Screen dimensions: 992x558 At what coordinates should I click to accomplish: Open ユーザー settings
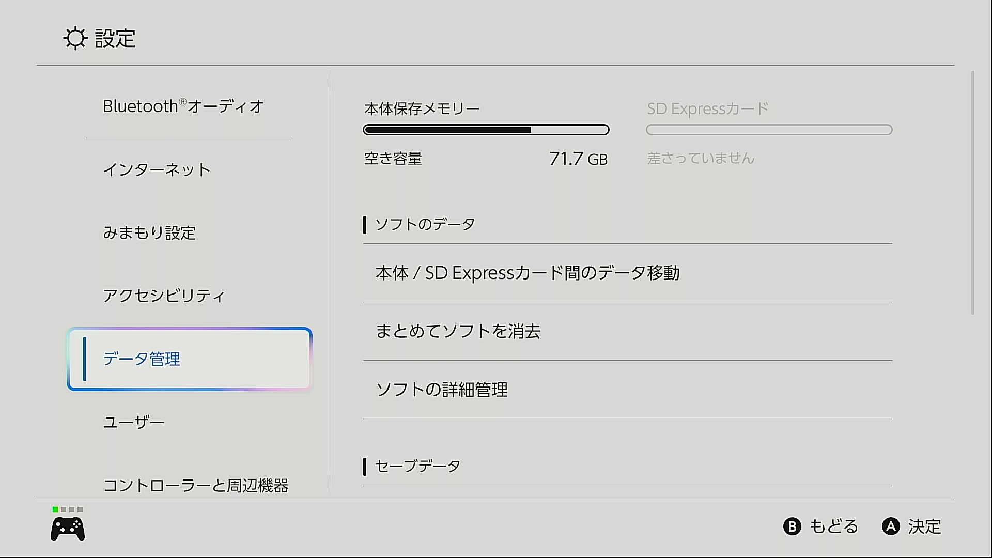[x=134, y=423]
